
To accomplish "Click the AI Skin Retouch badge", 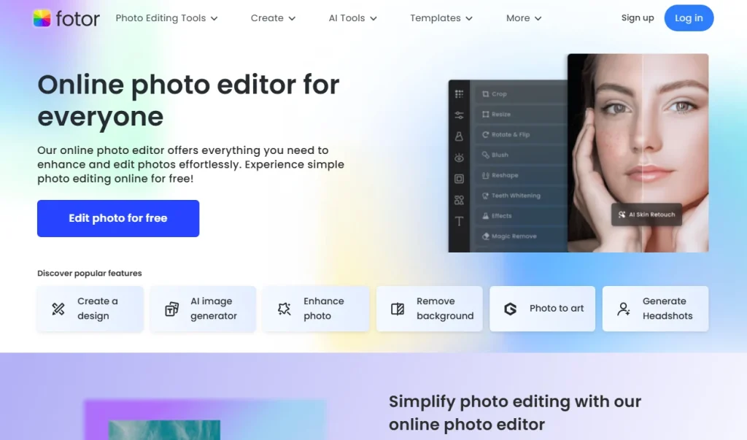I will click(x=646, y=215).
